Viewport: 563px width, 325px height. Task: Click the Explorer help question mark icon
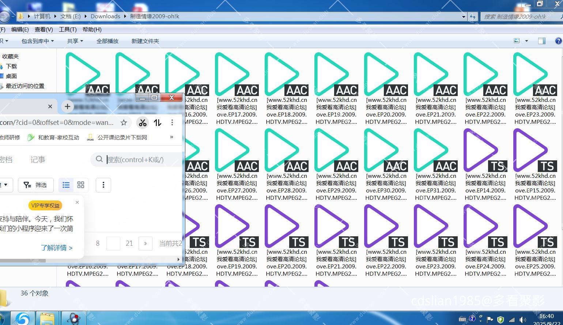558,41
